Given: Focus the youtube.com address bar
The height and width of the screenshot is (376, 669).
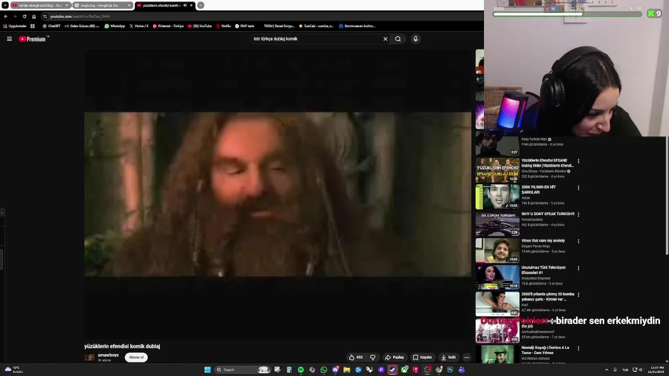Looking at the screenshot, I should (261, 16).
